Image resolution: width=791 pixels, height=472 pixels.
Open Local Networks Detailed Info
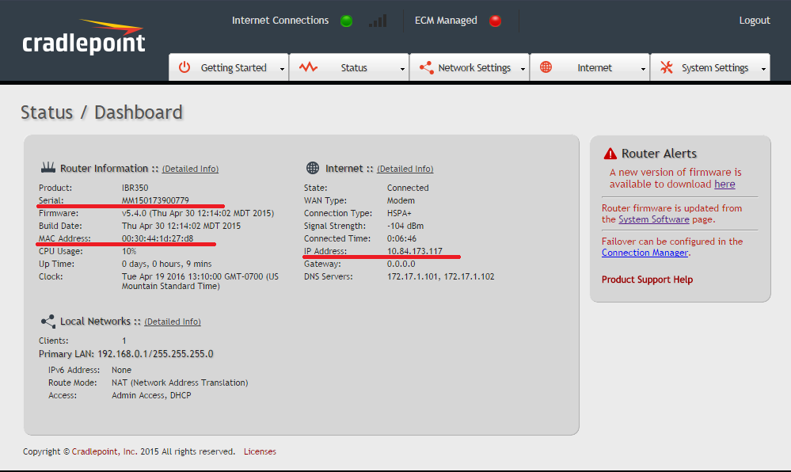pos(173,322)
